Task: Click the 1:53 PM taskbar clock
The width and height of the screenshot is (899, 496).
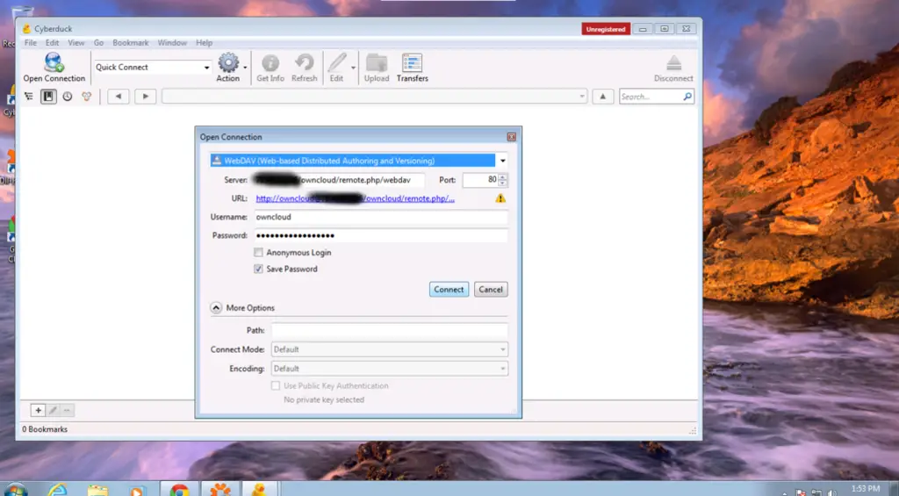Action: point(865,489)
